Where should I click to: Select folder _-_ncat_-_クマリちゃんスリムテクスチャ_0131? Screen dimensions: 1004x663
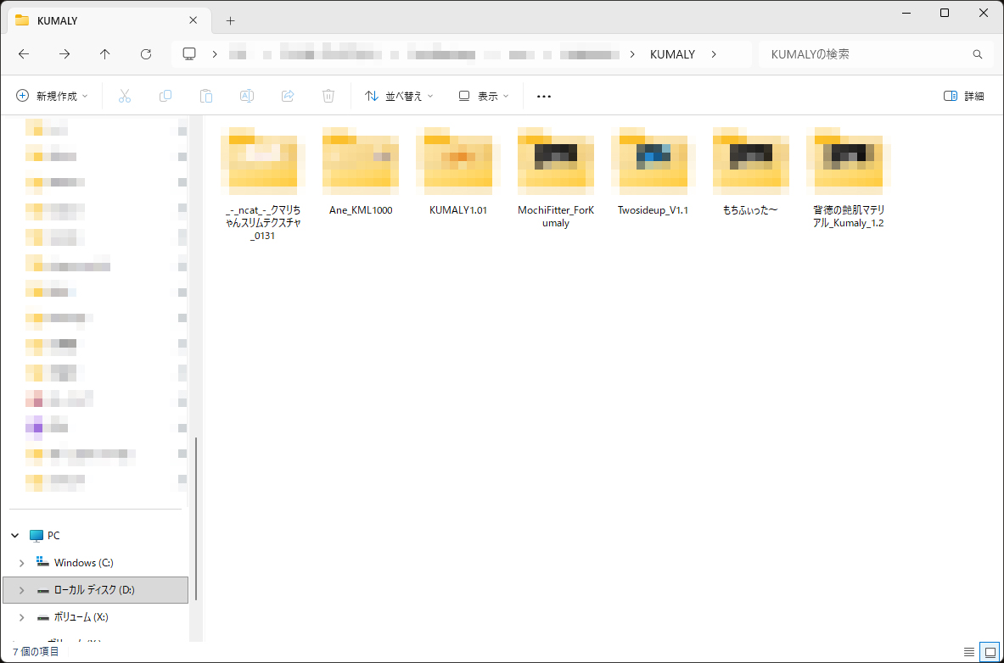click(x=263, y=184)
